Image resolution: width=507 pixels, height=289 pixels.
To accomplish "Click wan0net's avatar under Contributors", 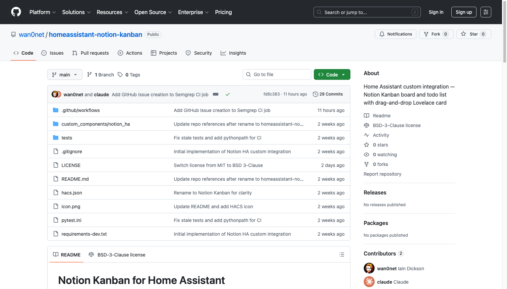I will click(369, 268).
